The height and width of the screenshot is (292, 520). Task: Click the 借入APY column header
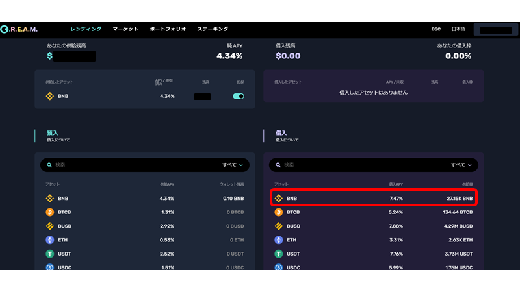pos(396,184)
